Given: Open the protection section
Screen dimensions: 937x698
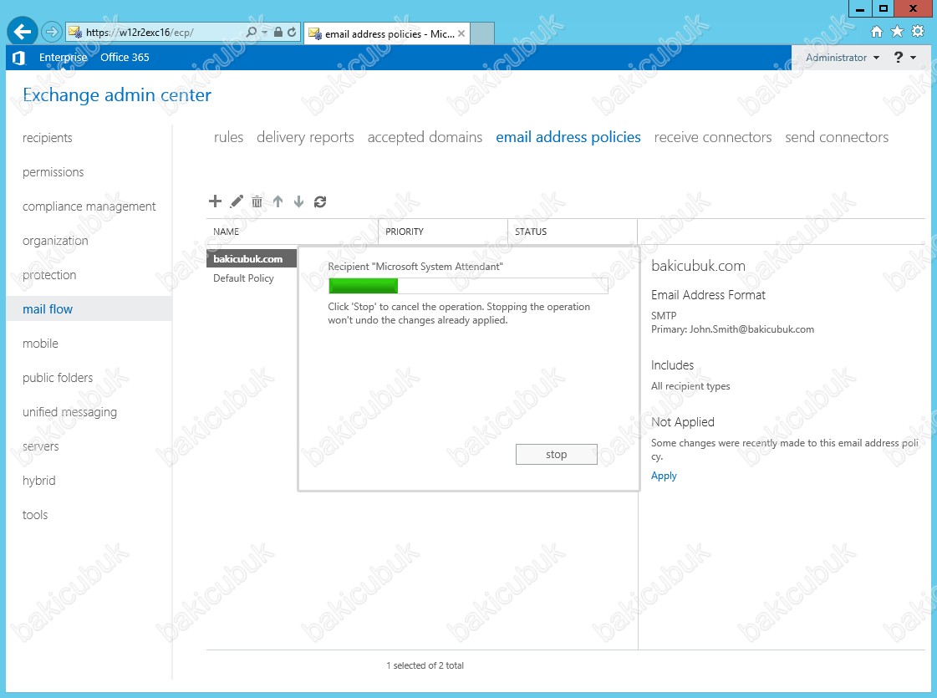Looking at the screenshot, I should (49, 275).
